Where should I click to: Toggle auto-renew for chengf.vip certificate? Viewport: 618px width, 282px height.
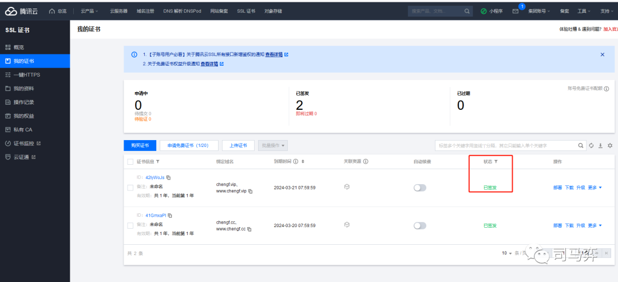pyautogui.click(x=420, y=188)
